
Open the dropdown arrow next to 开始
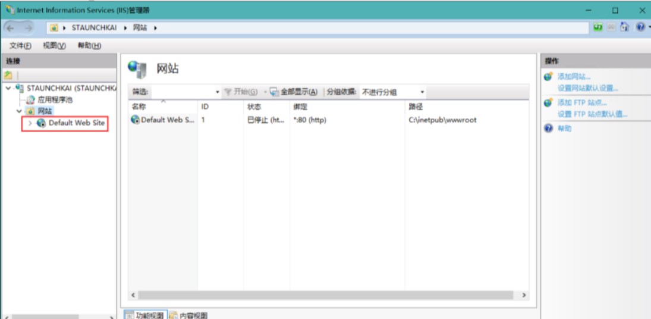tap(265, 92)
